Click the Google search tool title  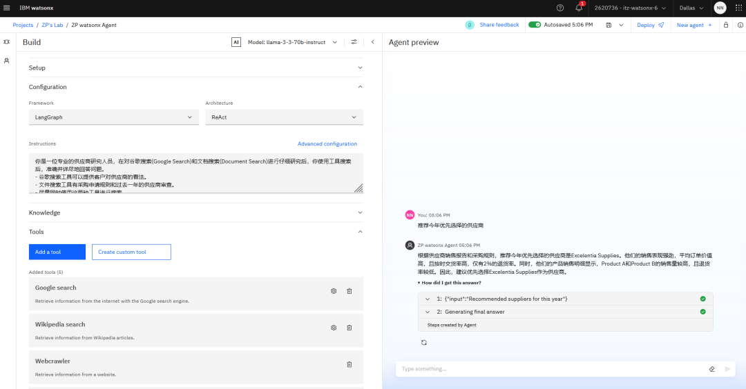(x=56, y=288)
